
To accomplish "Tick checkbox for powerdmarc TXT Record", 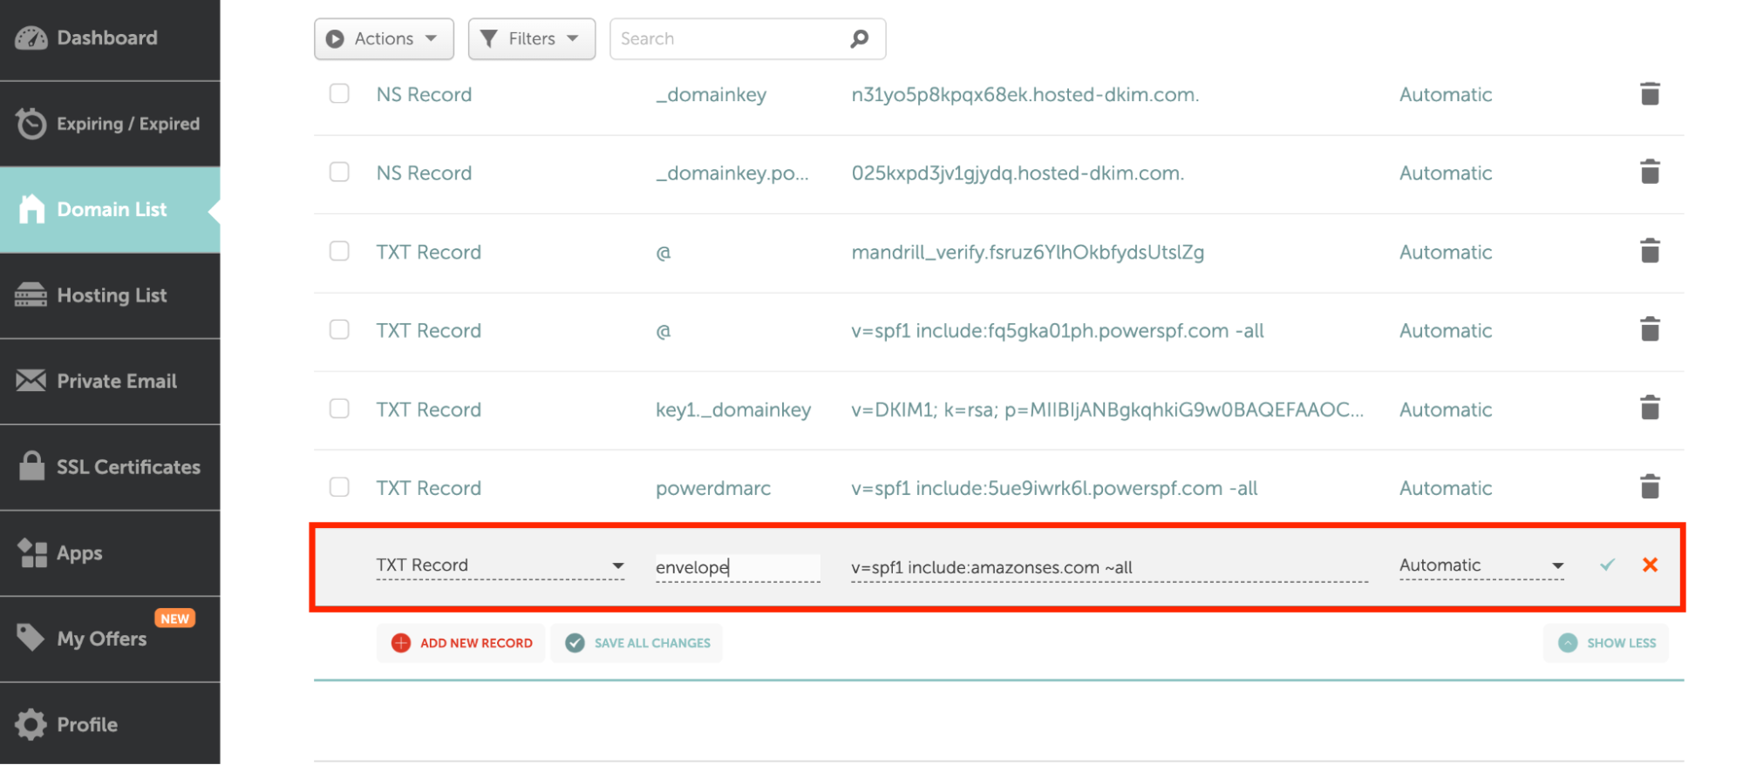I will 339,486.
